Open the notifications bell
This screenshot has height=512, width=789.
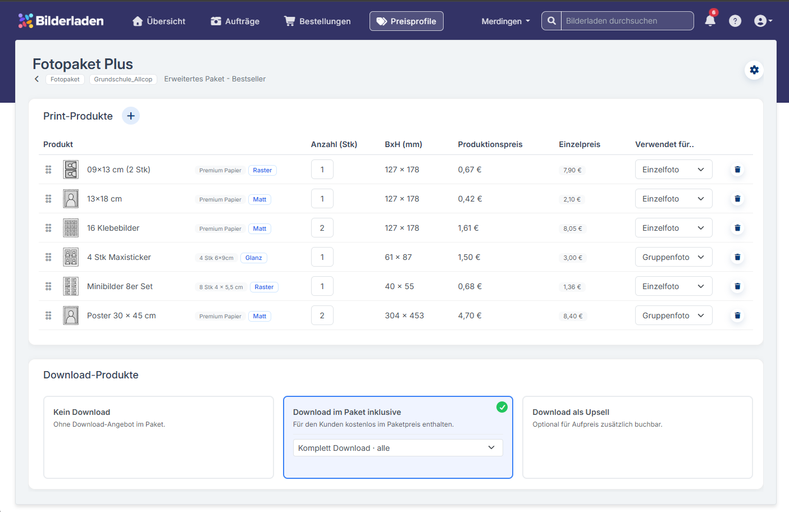[710, 21]
